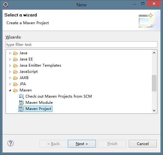The width and height of the screenshot is (163, 155).
Task: Select the Maven Module entry
Action: (39, 103)
